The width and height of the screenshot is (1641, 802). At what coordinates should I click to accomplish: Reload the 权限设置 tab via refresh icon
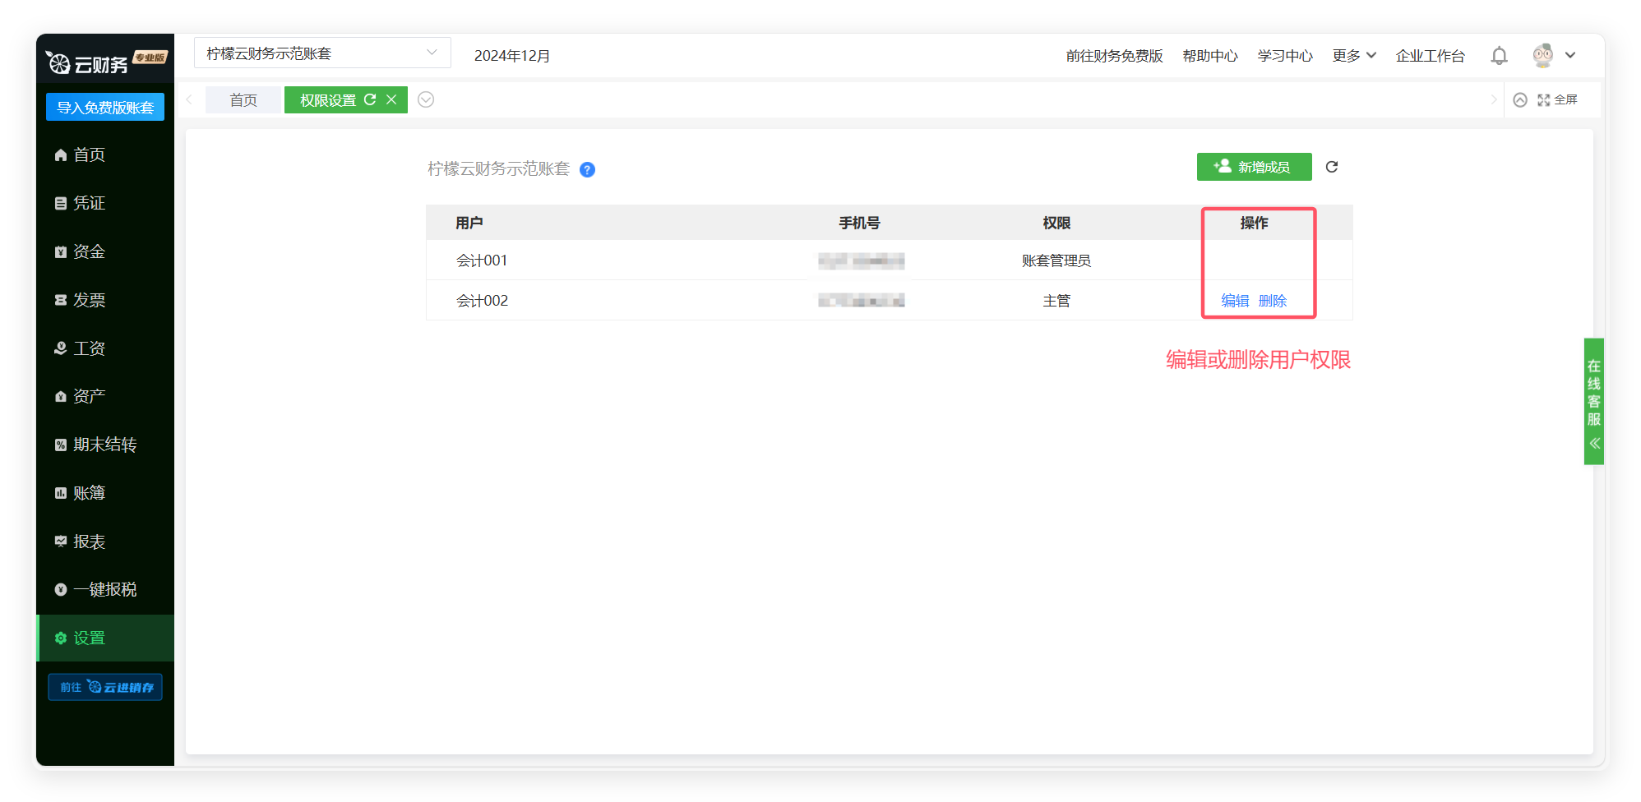[370, 99]
